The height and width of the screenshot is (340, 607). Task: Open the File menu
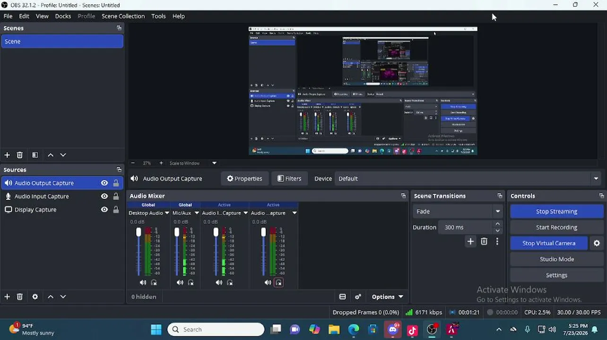tap(8, 16)
